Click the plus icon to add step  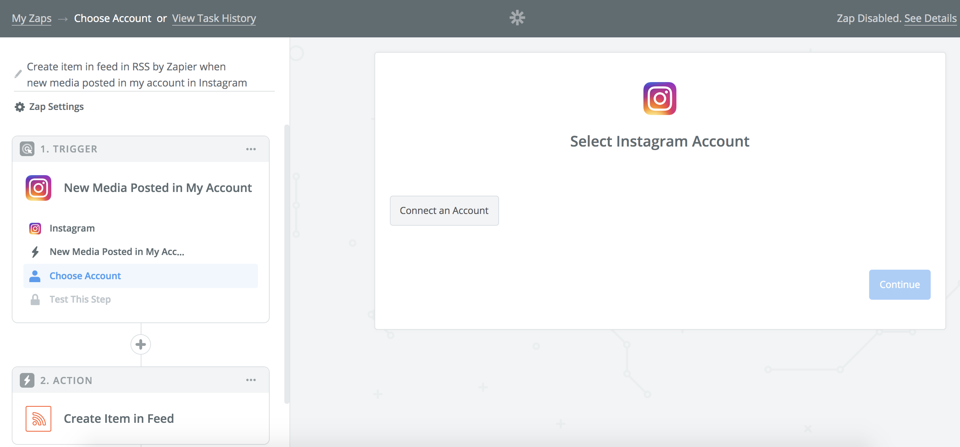[x=140, y=344]
